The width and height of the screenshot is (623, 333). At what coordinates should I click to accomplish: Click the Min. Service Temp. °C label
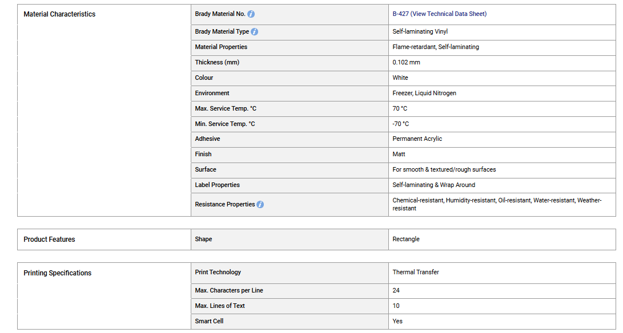point(225,124)
